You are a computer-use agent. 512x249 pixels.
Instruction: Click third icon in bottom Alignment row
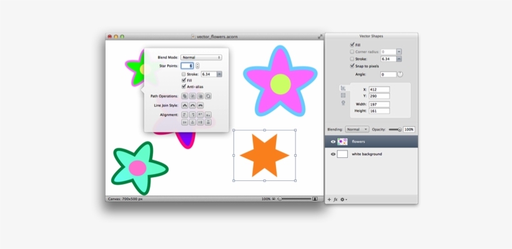(x=200, y=122)
